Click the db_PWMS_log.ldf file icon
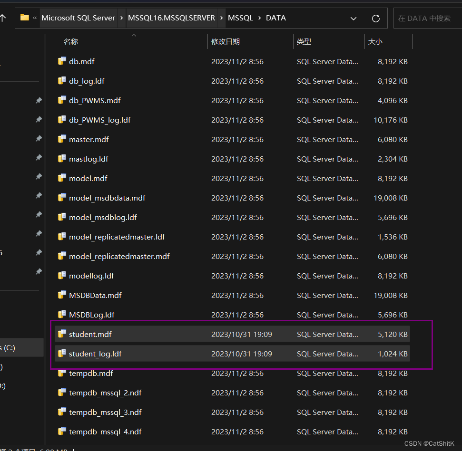The height and width of the screenshot is (451, 462). [x=62, y=119]
